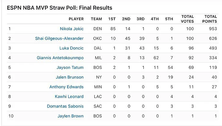
Task: Sort by TOTAL VOTES header
Action: pos(188,19)
